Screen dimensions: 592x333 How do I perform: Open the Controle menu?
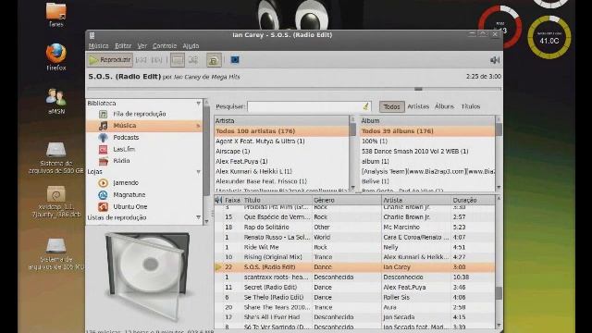[x=165, y=46]
